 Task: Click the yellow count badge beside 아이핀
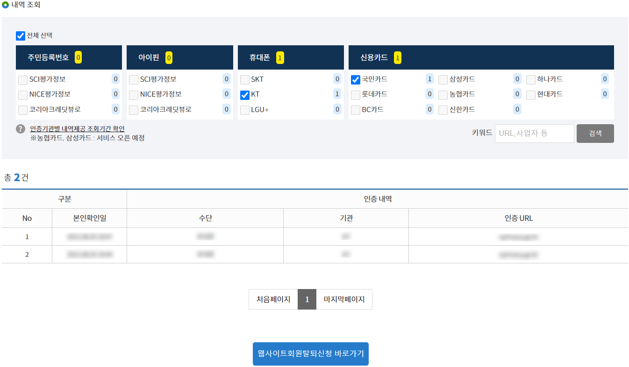(x=169, y=57)
